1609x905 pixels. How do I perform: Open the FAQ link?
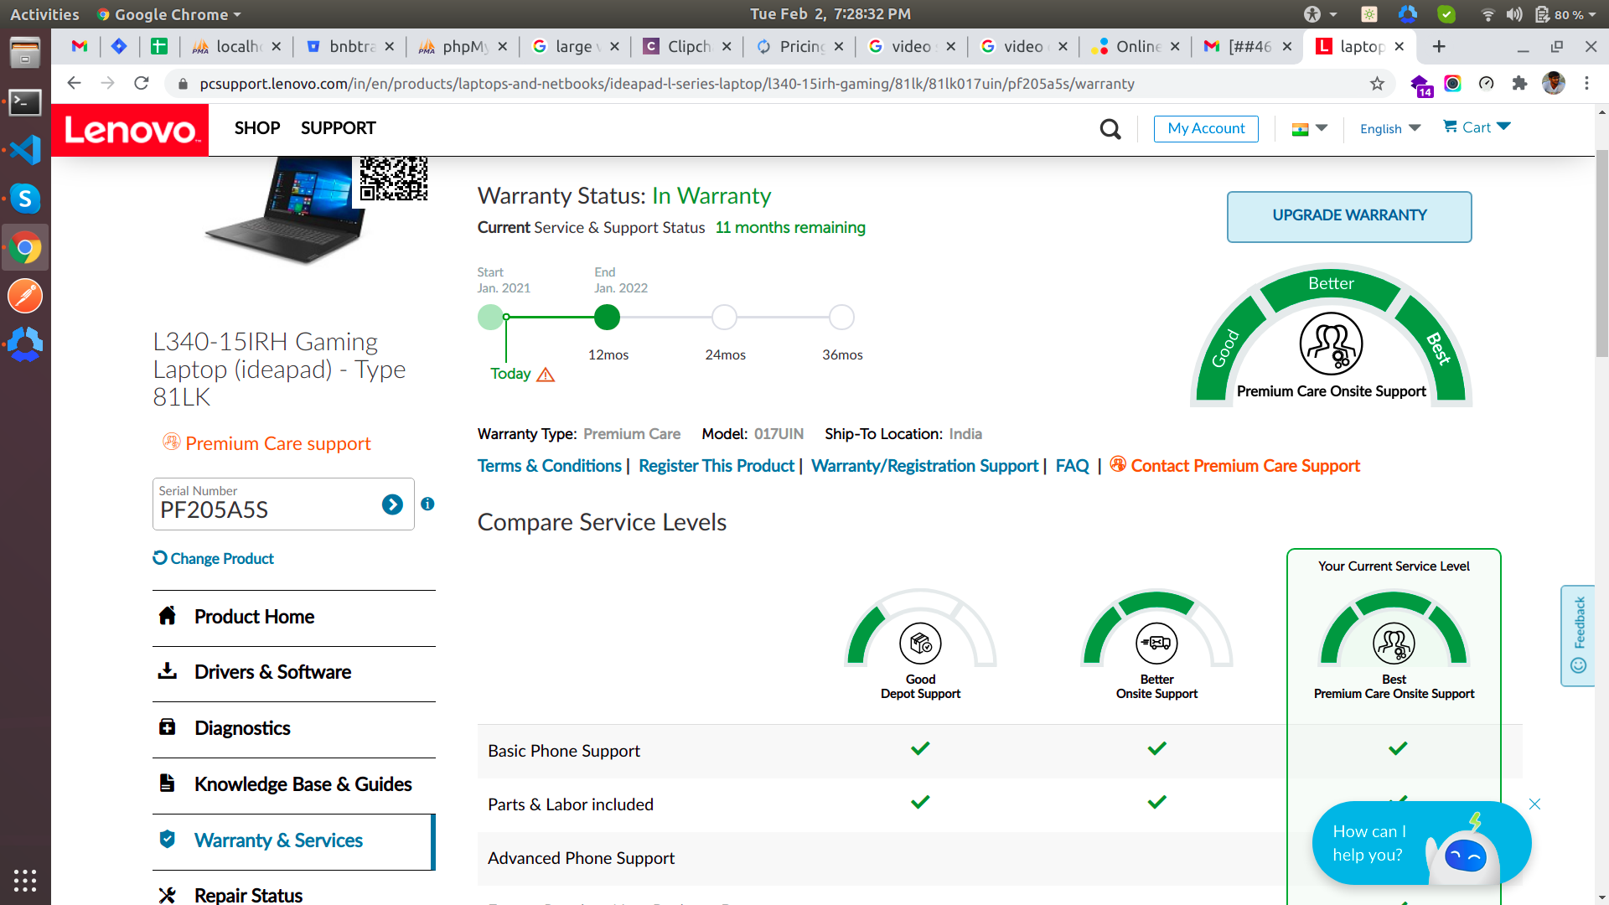pos(1072,467)
